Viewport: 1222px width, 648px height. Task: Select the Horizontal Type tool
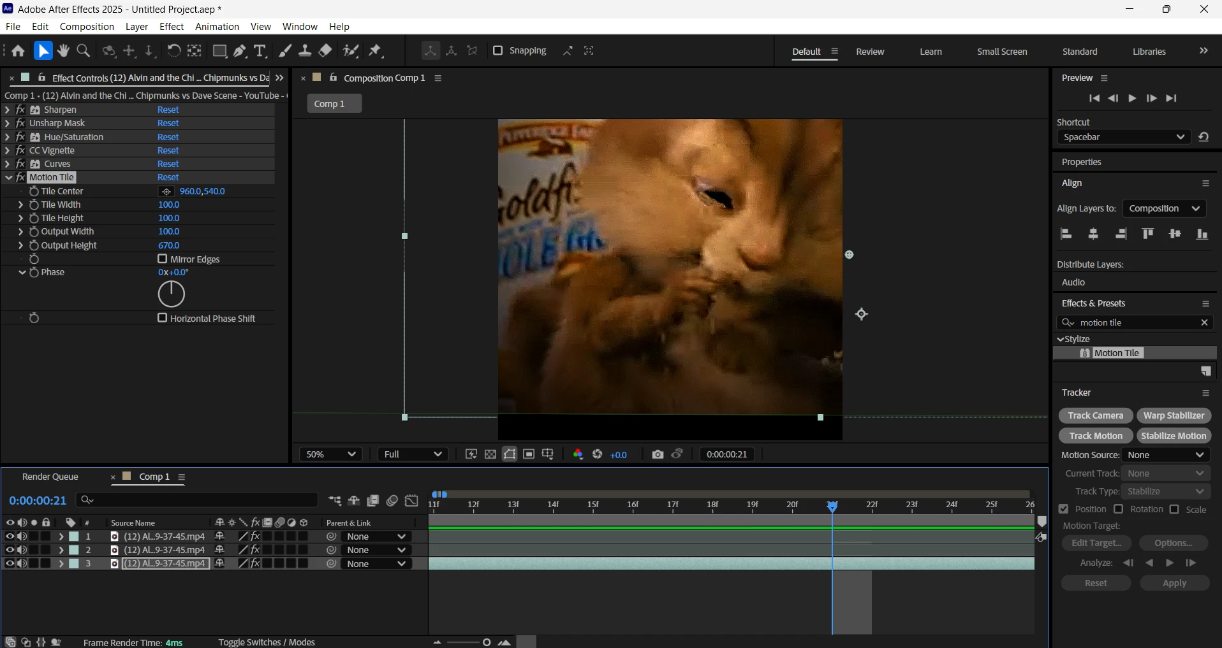click(x=260, y=51)
